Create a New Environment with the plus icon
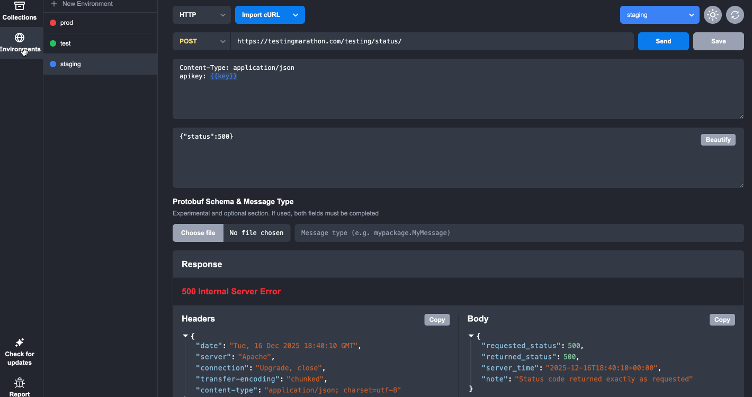The width and height of the screenshot is (752, 397). click(x=53, y=4)
